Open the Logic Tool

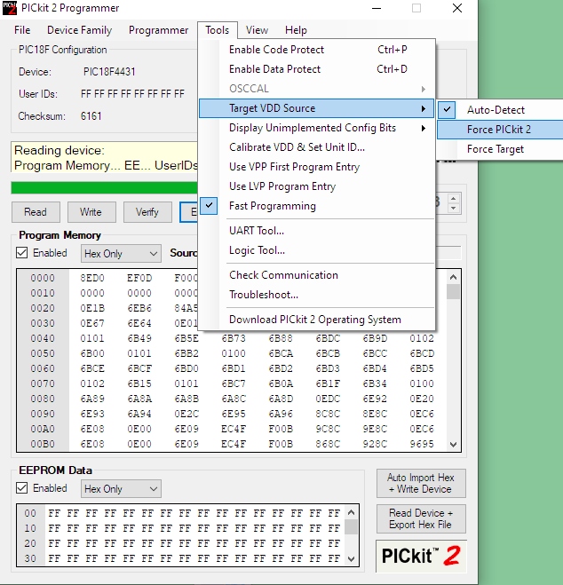[x=316, y=250]
